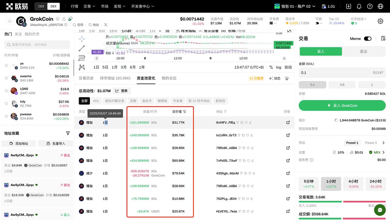Click the camera snapshot icon near 交易 panel
The image size is (390, 220).
[383, 38]
